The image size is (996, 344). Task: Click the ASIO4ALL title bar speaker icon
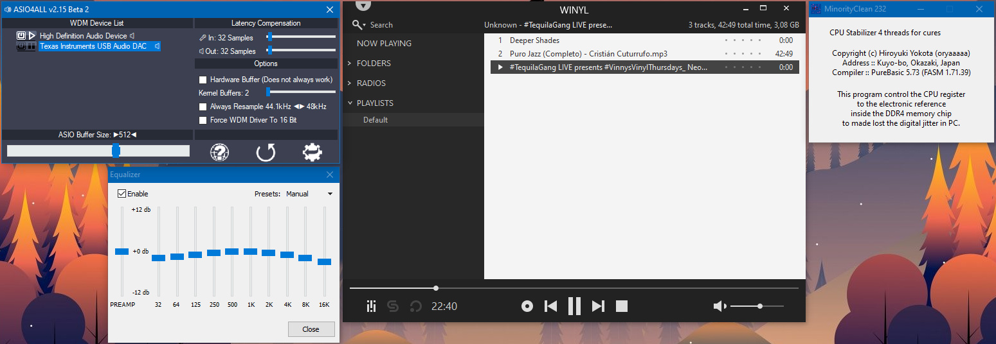tap(7, 10)
